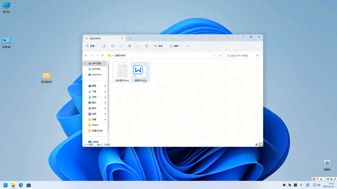Open the 新建 new item menu
Screen dimensions: 337x189
pos(91,46)
